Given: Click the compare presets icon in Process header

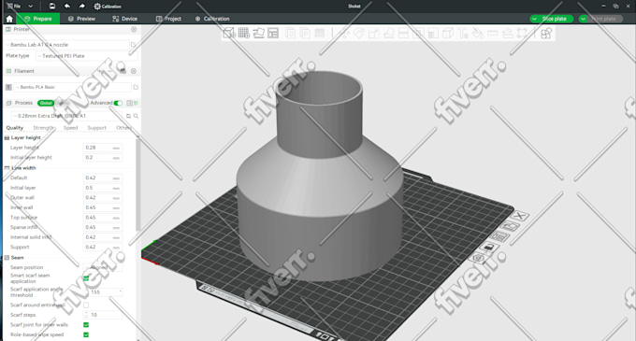Looking at the screenshot, I should [129, 104].
